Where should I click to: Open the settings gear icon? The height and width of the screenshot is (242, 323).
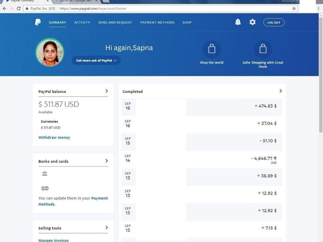pos(252,22)
